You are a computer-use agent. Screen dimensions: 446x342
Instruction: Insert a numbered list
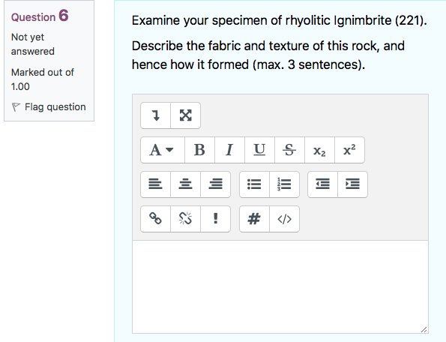[x=284, y=184]
